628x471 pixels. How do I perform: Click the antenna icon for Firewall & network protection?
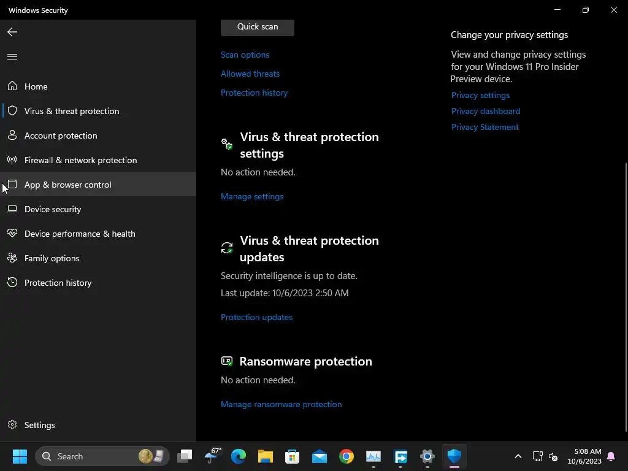(12, 160)
